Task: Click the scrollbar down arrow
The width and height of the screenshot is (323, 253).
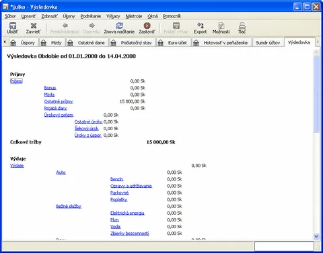Action: tap(316, 236)
